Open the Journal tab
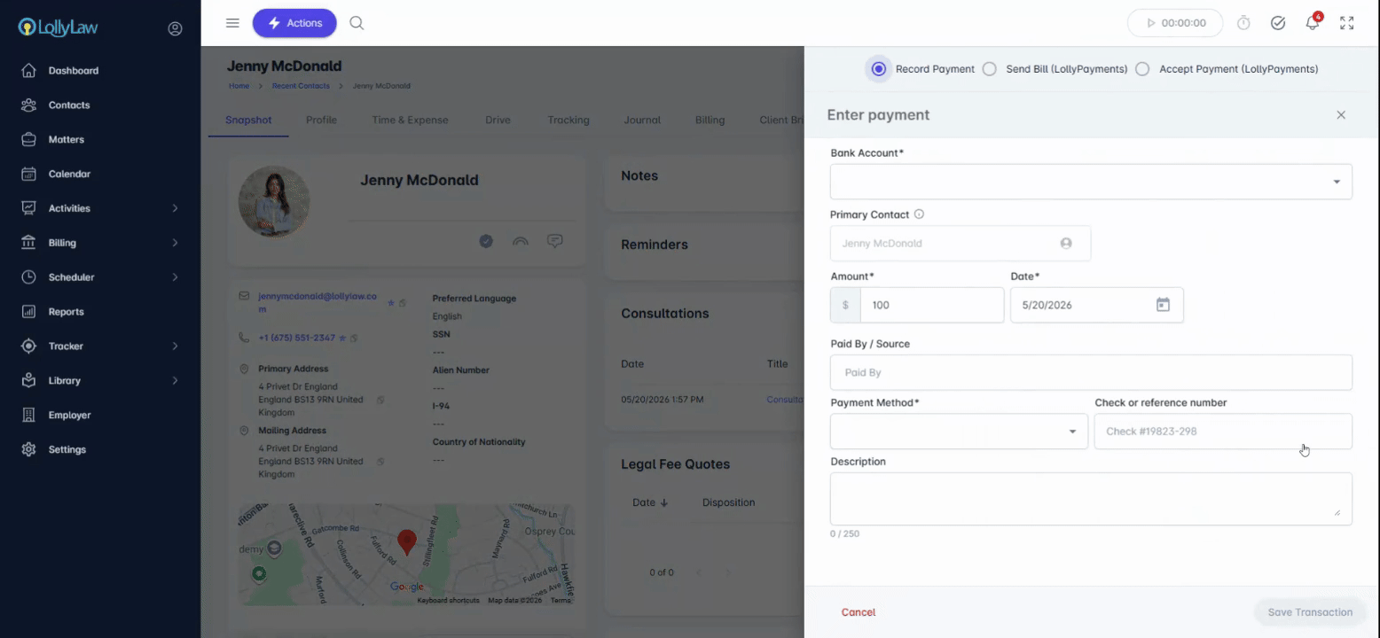This screenshot has width=1380, height=638. point(642,120)
